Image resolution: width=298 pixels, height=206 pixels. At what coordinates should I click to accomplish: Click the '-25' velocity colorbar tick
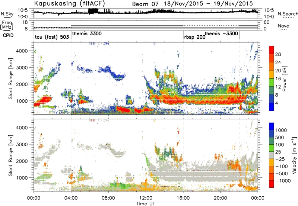point(280,159)
